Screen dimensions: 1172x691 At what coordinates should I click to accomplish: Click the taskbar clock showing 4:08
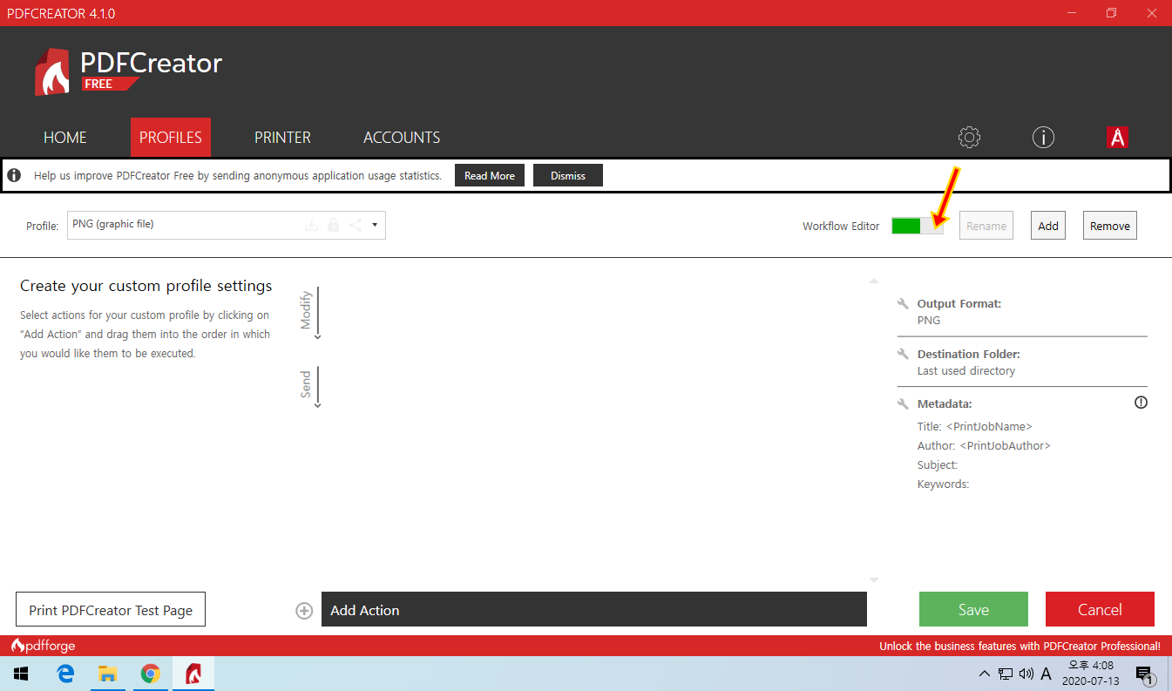1090,674
